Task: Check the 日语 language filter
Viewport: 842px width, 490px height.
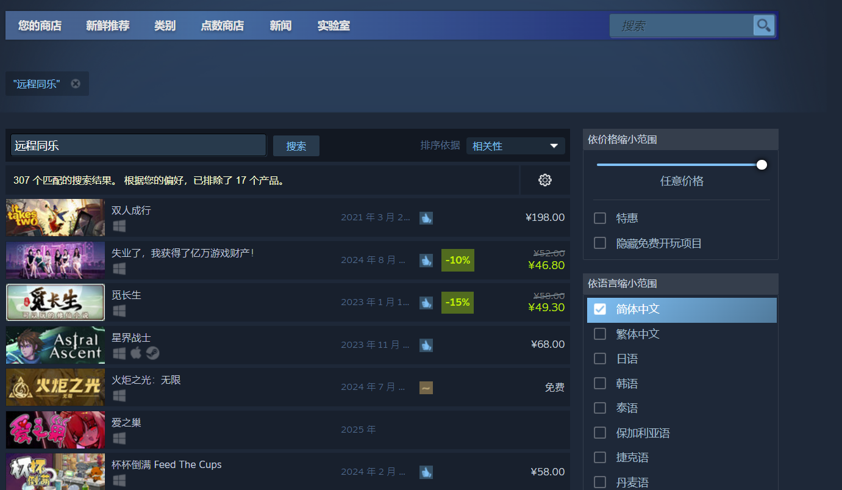Action: coord(600,358)
